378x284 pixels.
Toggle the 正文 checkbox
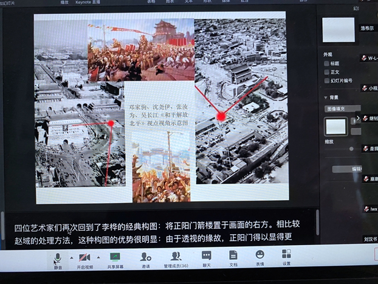(327, 72)
